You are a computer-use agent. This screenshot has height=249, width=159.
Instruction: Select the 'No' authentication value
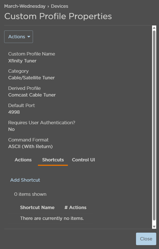click(x=11, y=129)
